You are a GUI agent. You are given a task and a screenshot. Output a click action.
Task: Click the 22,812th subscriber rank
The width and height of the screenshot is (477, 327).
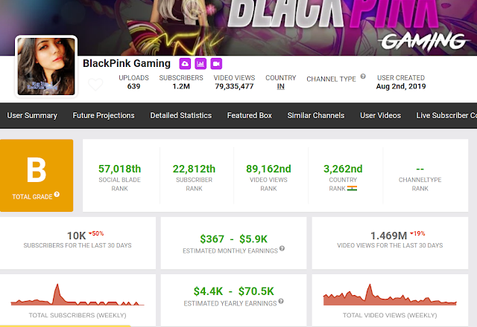tap(194, 169)
